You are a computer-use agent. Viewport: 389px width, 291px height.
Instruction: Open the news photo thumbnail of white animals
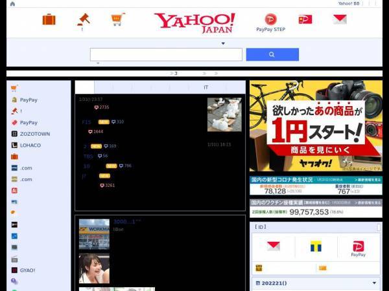point(224,114)
